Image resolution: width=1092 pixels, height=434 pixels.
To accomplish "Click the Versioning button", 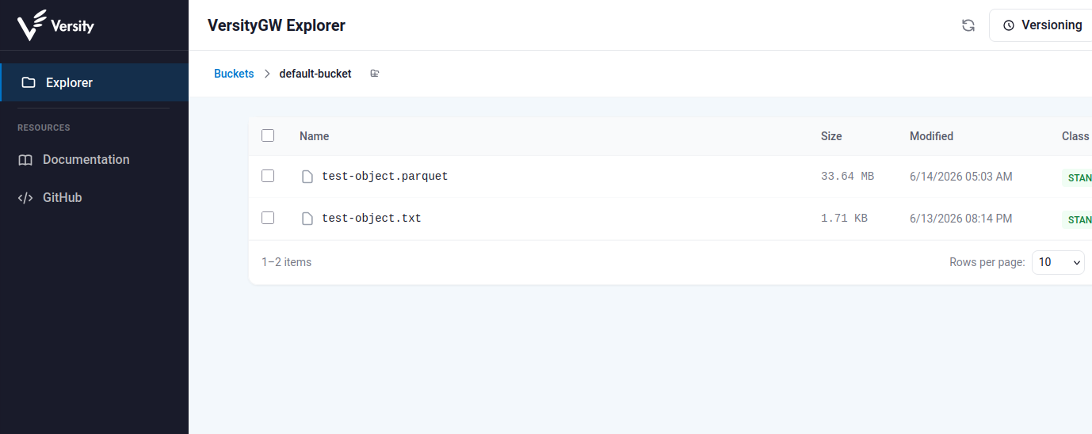I will point(1040,25).
